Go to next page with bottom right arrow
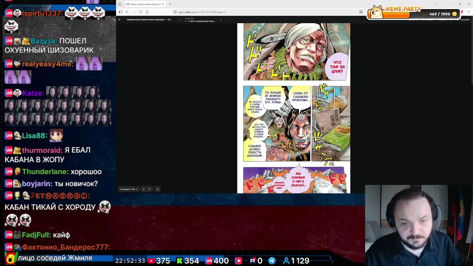473x266 pixels. point(149,189)
